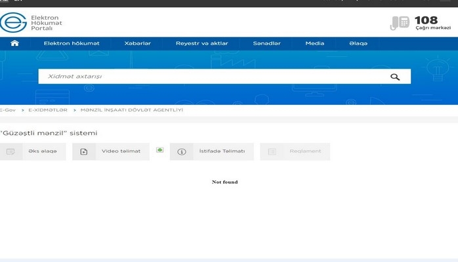Screen dimensions: 458x262
Task: Select Reyestr və aktlar in navigation
Action: click(x=201, y=43)
